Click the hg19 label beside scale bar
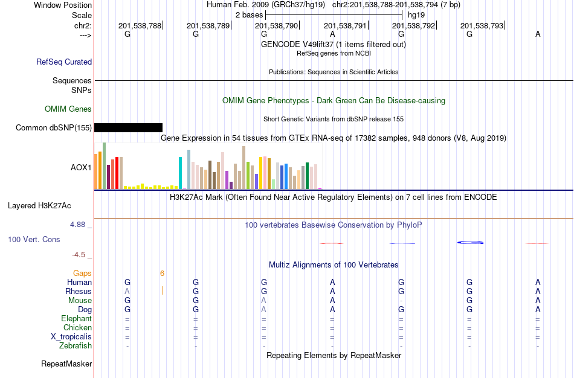The width and height of the screenshot is (574, 378). tap(416, 15)
